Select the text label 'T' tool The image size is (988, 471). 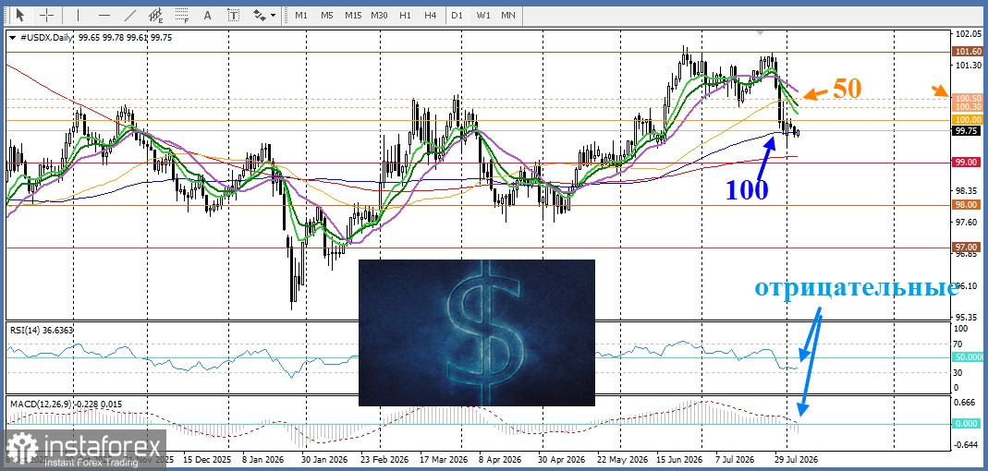click(x=234, y=15)
